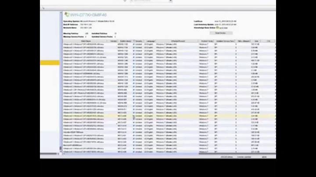This screenshot has height=177, width=316.
Task: Sort table by Severity column header
Action: (x=138, y=41)
